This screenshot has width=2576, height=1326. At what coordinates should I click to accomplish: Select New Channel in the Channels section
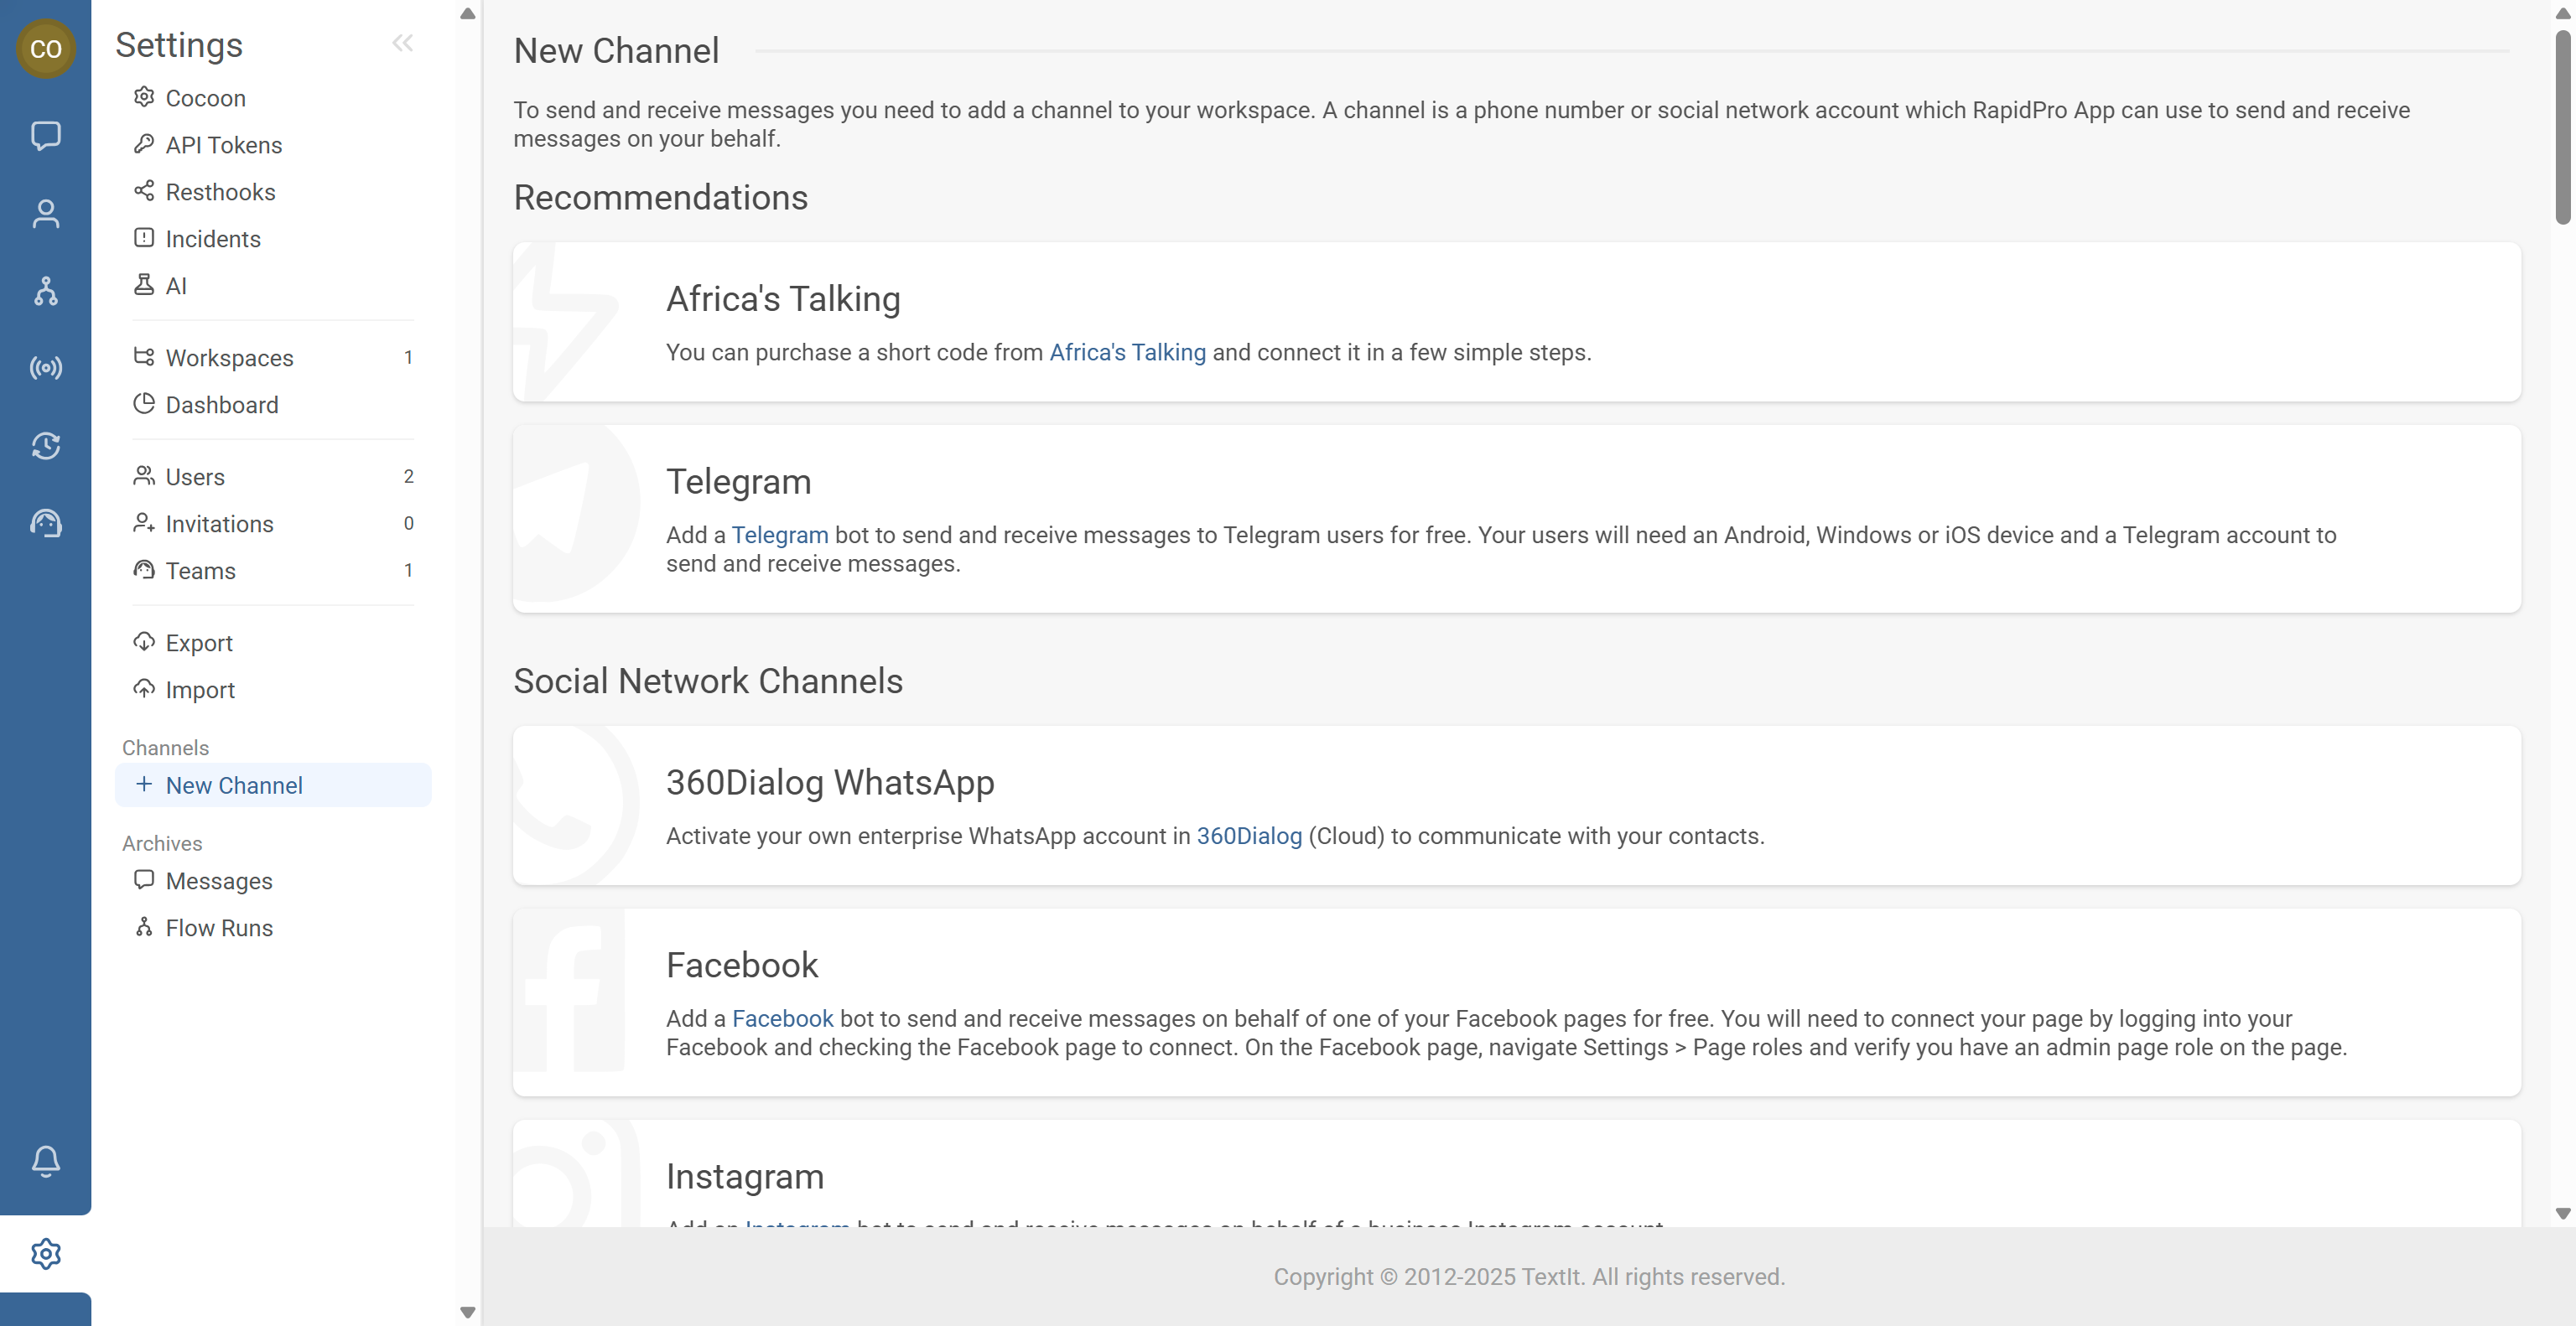(233, 785)
